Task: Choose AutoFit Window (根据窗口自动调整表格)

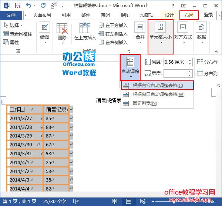Action: tap(157, 94)
